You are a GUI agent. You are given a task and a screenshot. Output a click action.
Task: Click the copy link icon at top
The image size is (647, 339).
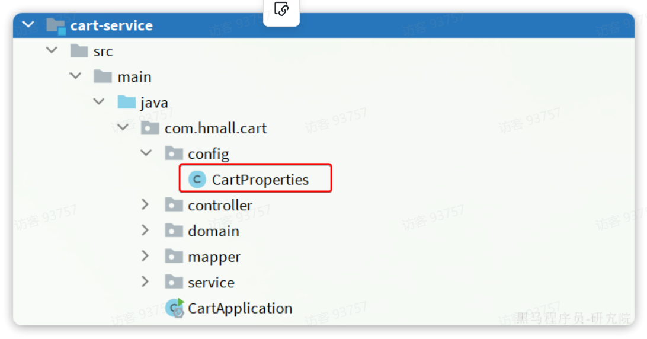click(x=281, y=9)
